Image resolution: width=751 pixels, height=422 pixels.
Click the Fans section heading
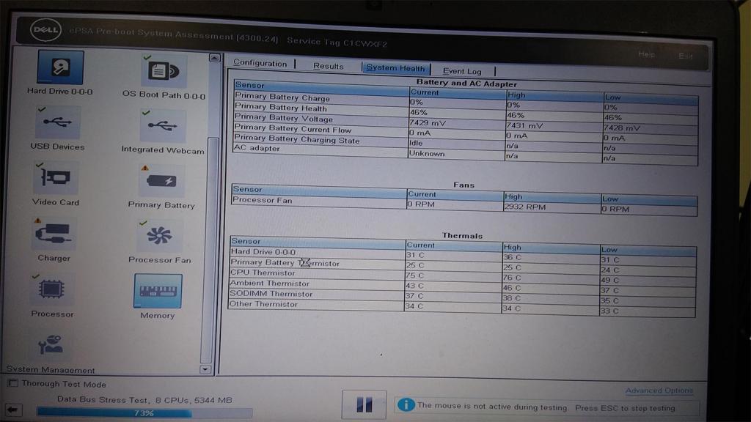tap(464, 185)
